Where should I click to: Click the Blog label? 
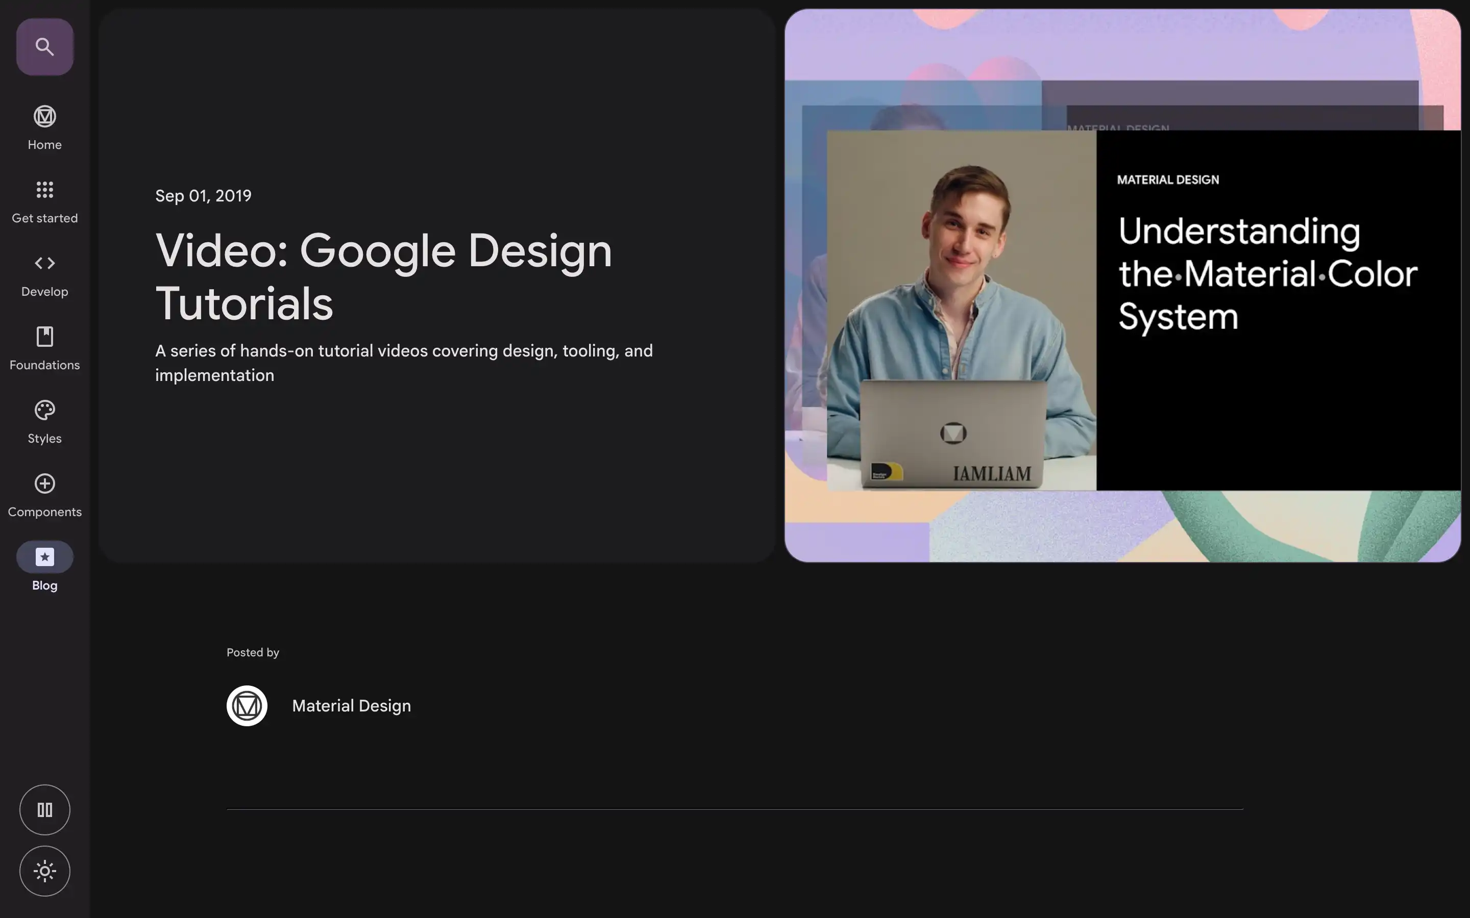tap(45, 585)
